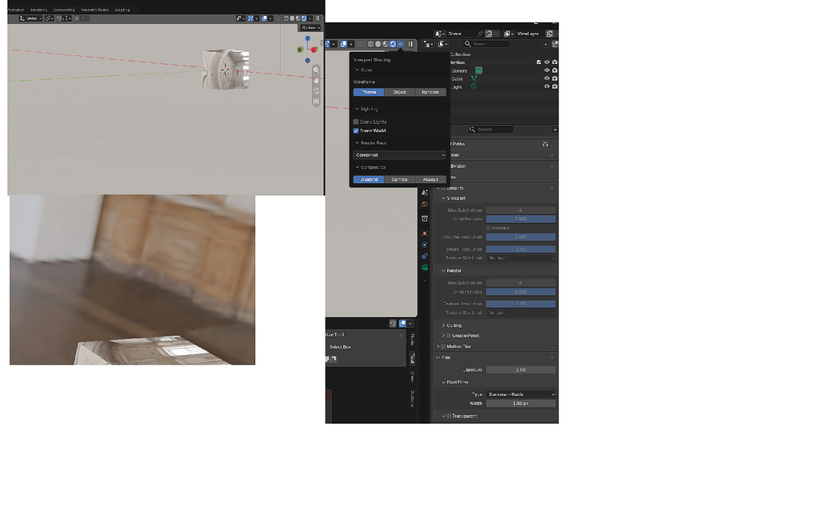
Task: Click the Light Paths presets icon
Action: [x=545, y=144]
